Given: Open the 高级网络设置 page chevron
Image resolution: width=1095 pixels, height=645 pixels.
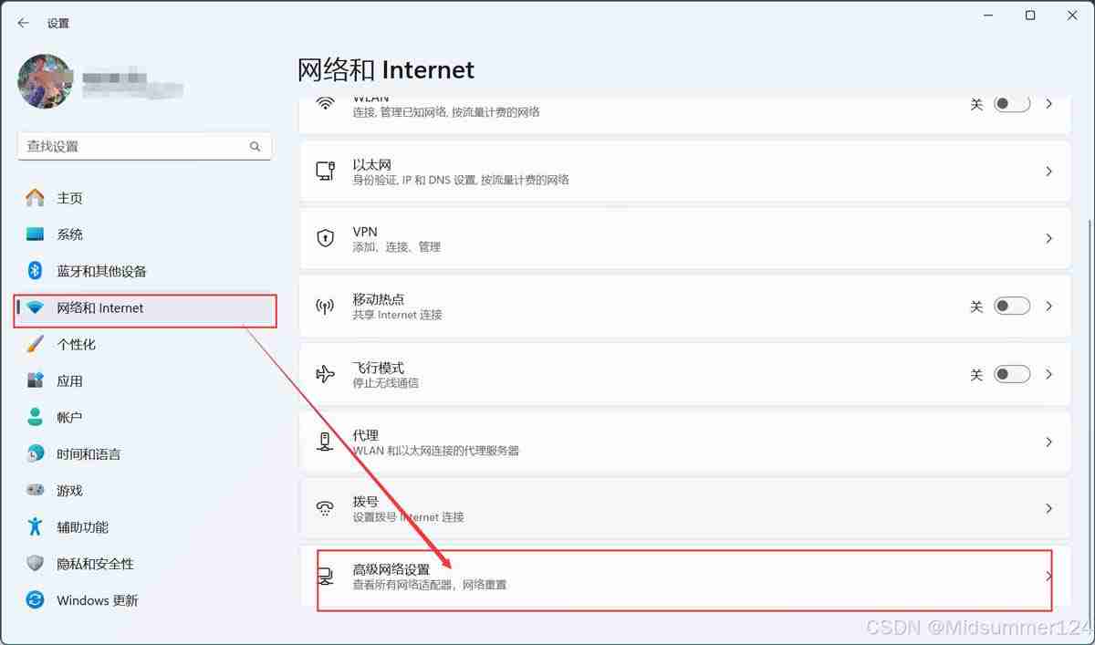Looking at the screenshot, I should [x=1048, y=576].
